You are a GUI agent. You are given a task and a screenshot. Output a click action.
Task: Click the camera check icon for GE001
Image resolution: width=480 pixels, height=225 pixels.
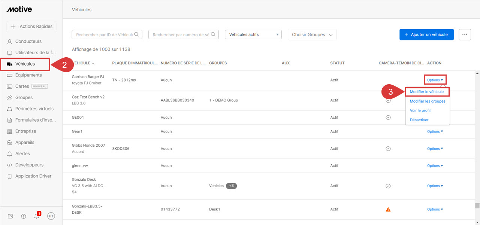tap(388, 117)
